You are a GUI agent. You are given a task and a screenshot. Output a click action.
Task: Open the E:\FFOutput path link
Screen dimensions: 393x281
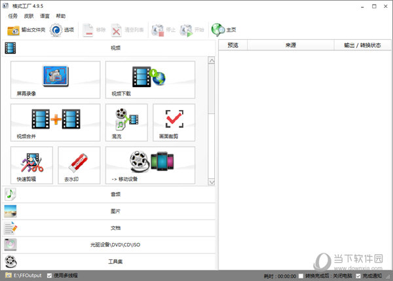click(28, 275)
